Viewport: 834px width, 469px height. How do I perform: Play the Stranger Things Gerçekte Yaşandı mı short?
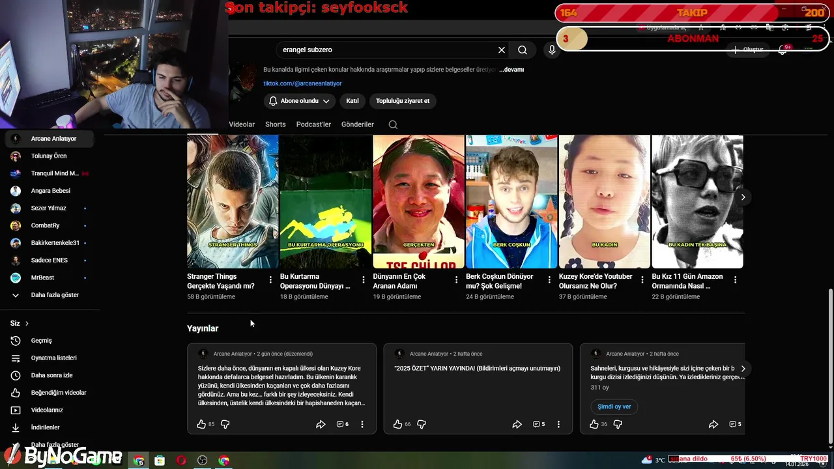coord(233,201)
